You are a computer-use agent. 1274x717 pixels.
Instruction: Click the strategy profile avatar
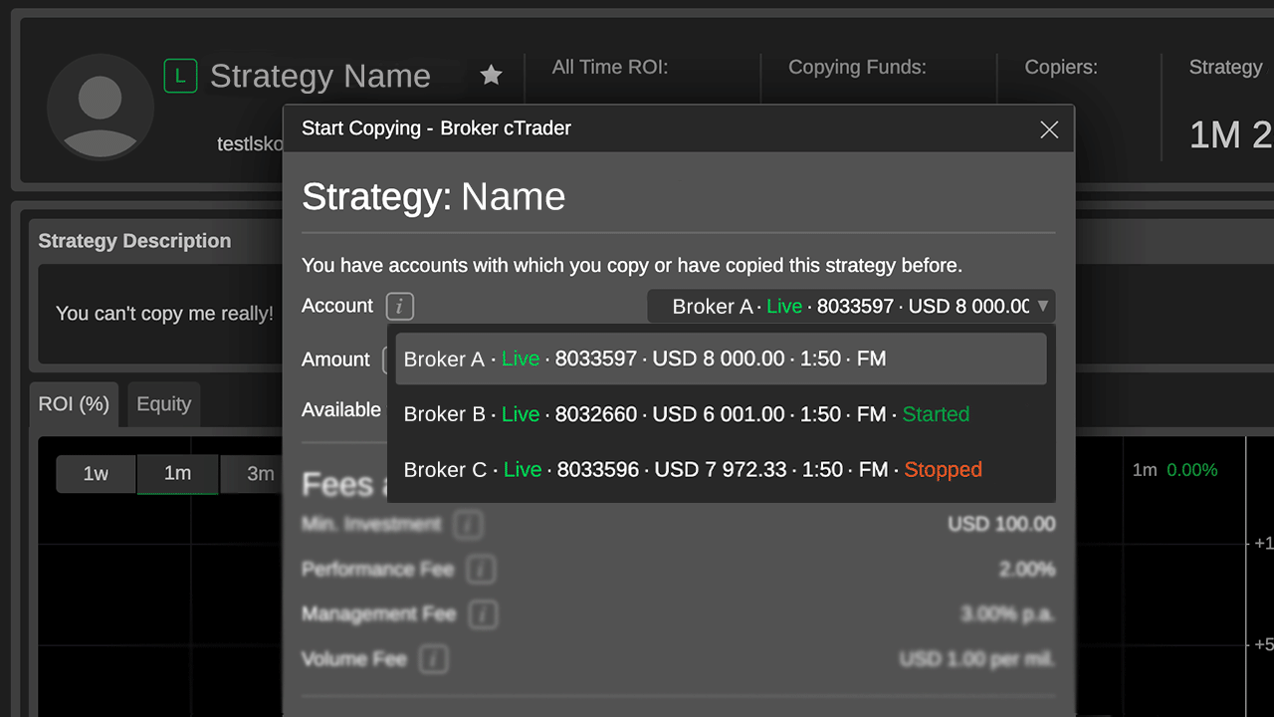pos(100,107)
